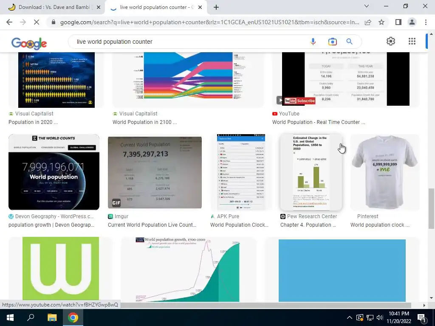Click 'World Population - Real Time Counter' link
435x326 pixels.
click(319, 122)
